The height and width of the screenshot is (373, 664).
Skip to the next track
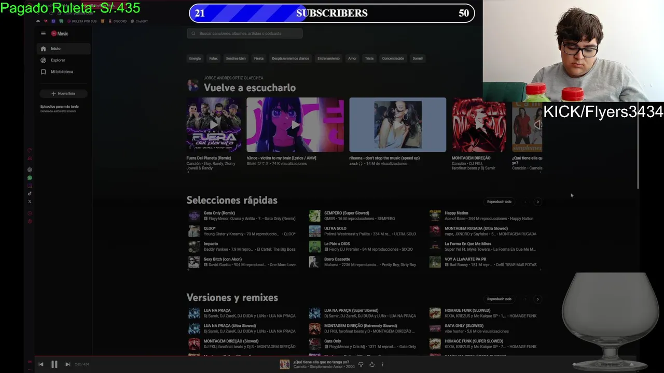[67, 364]
